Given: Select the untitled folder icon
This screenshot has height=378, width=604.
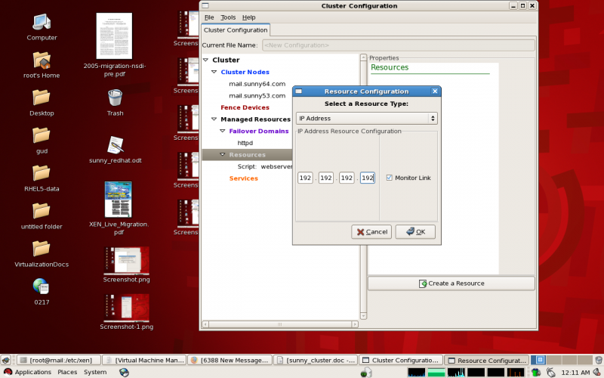Looking at the screenshot, I should (42, 212).
